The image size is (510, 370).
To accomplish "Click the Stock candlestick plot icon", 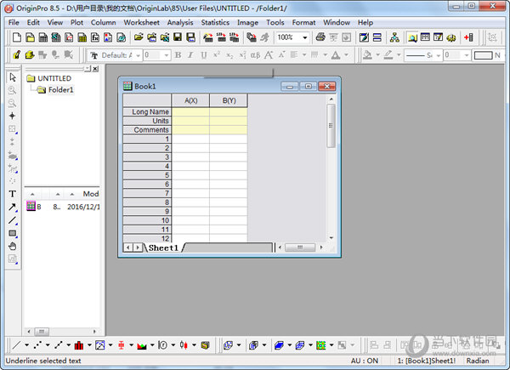I will pos(184,345).
